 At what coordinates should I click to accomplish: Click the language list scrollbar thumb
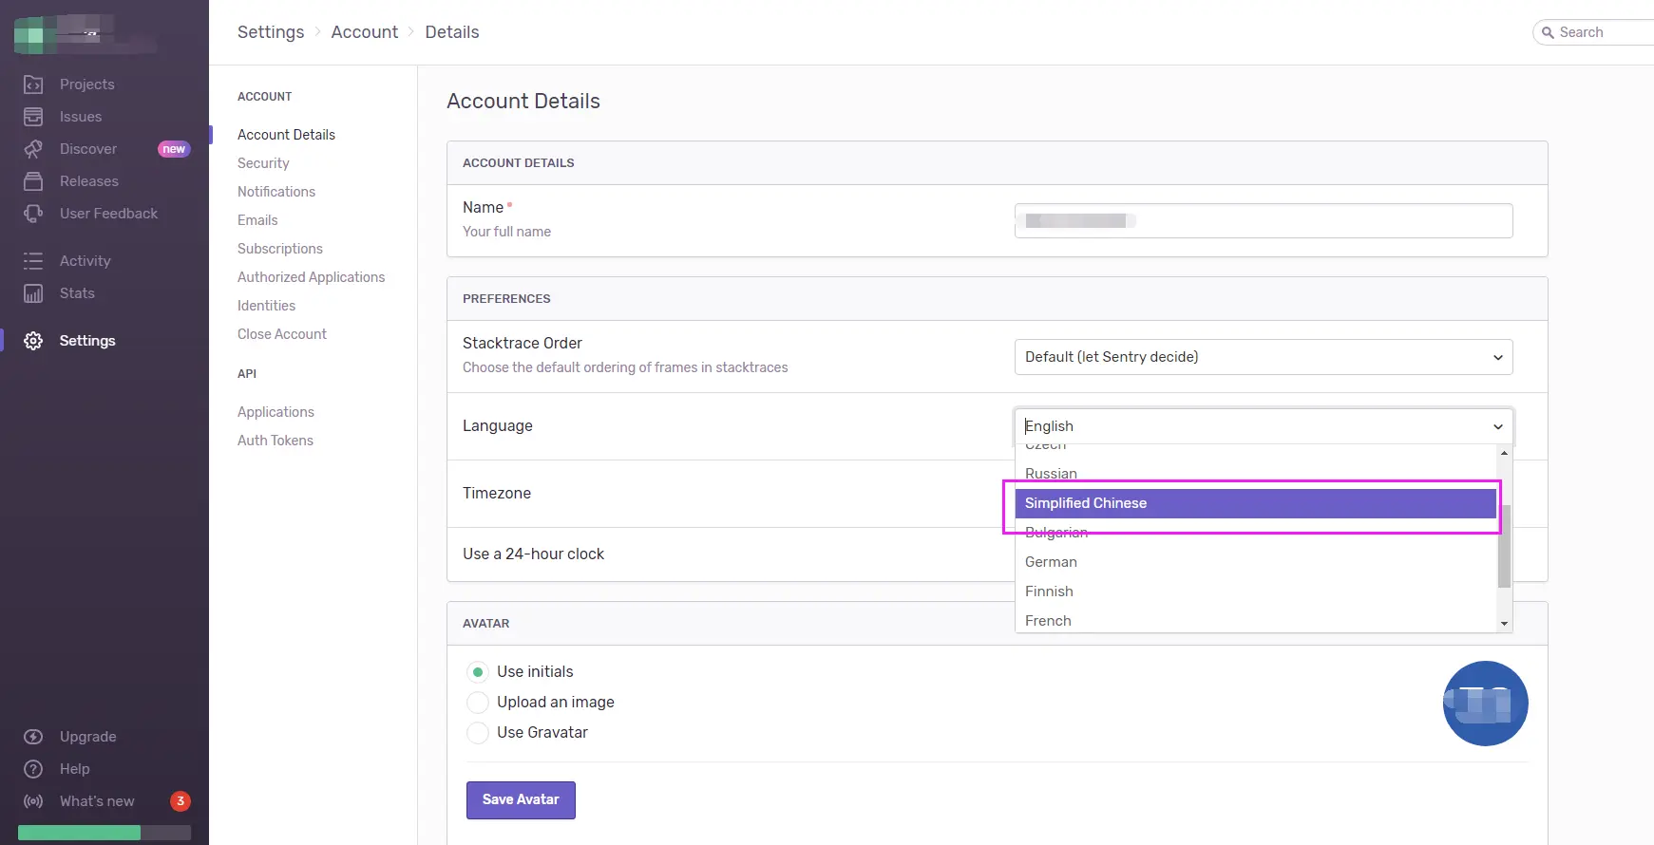tap(1504, 546)
